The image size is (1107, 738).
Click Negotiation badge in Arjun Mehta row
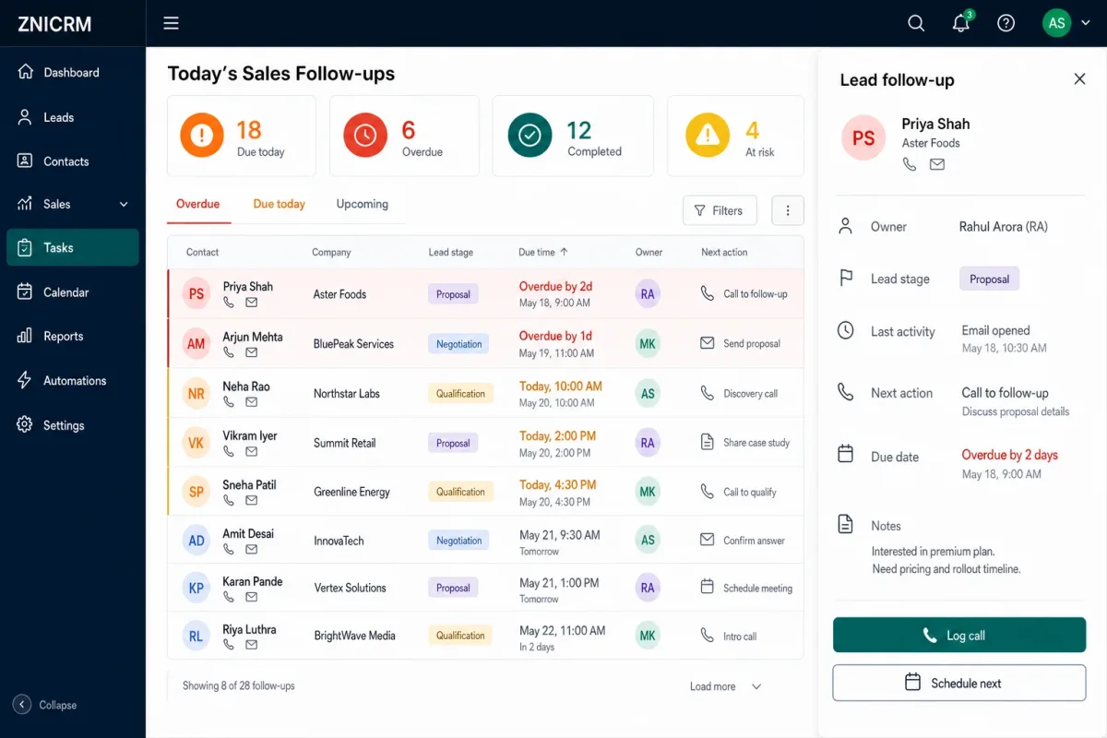[459, 344]
